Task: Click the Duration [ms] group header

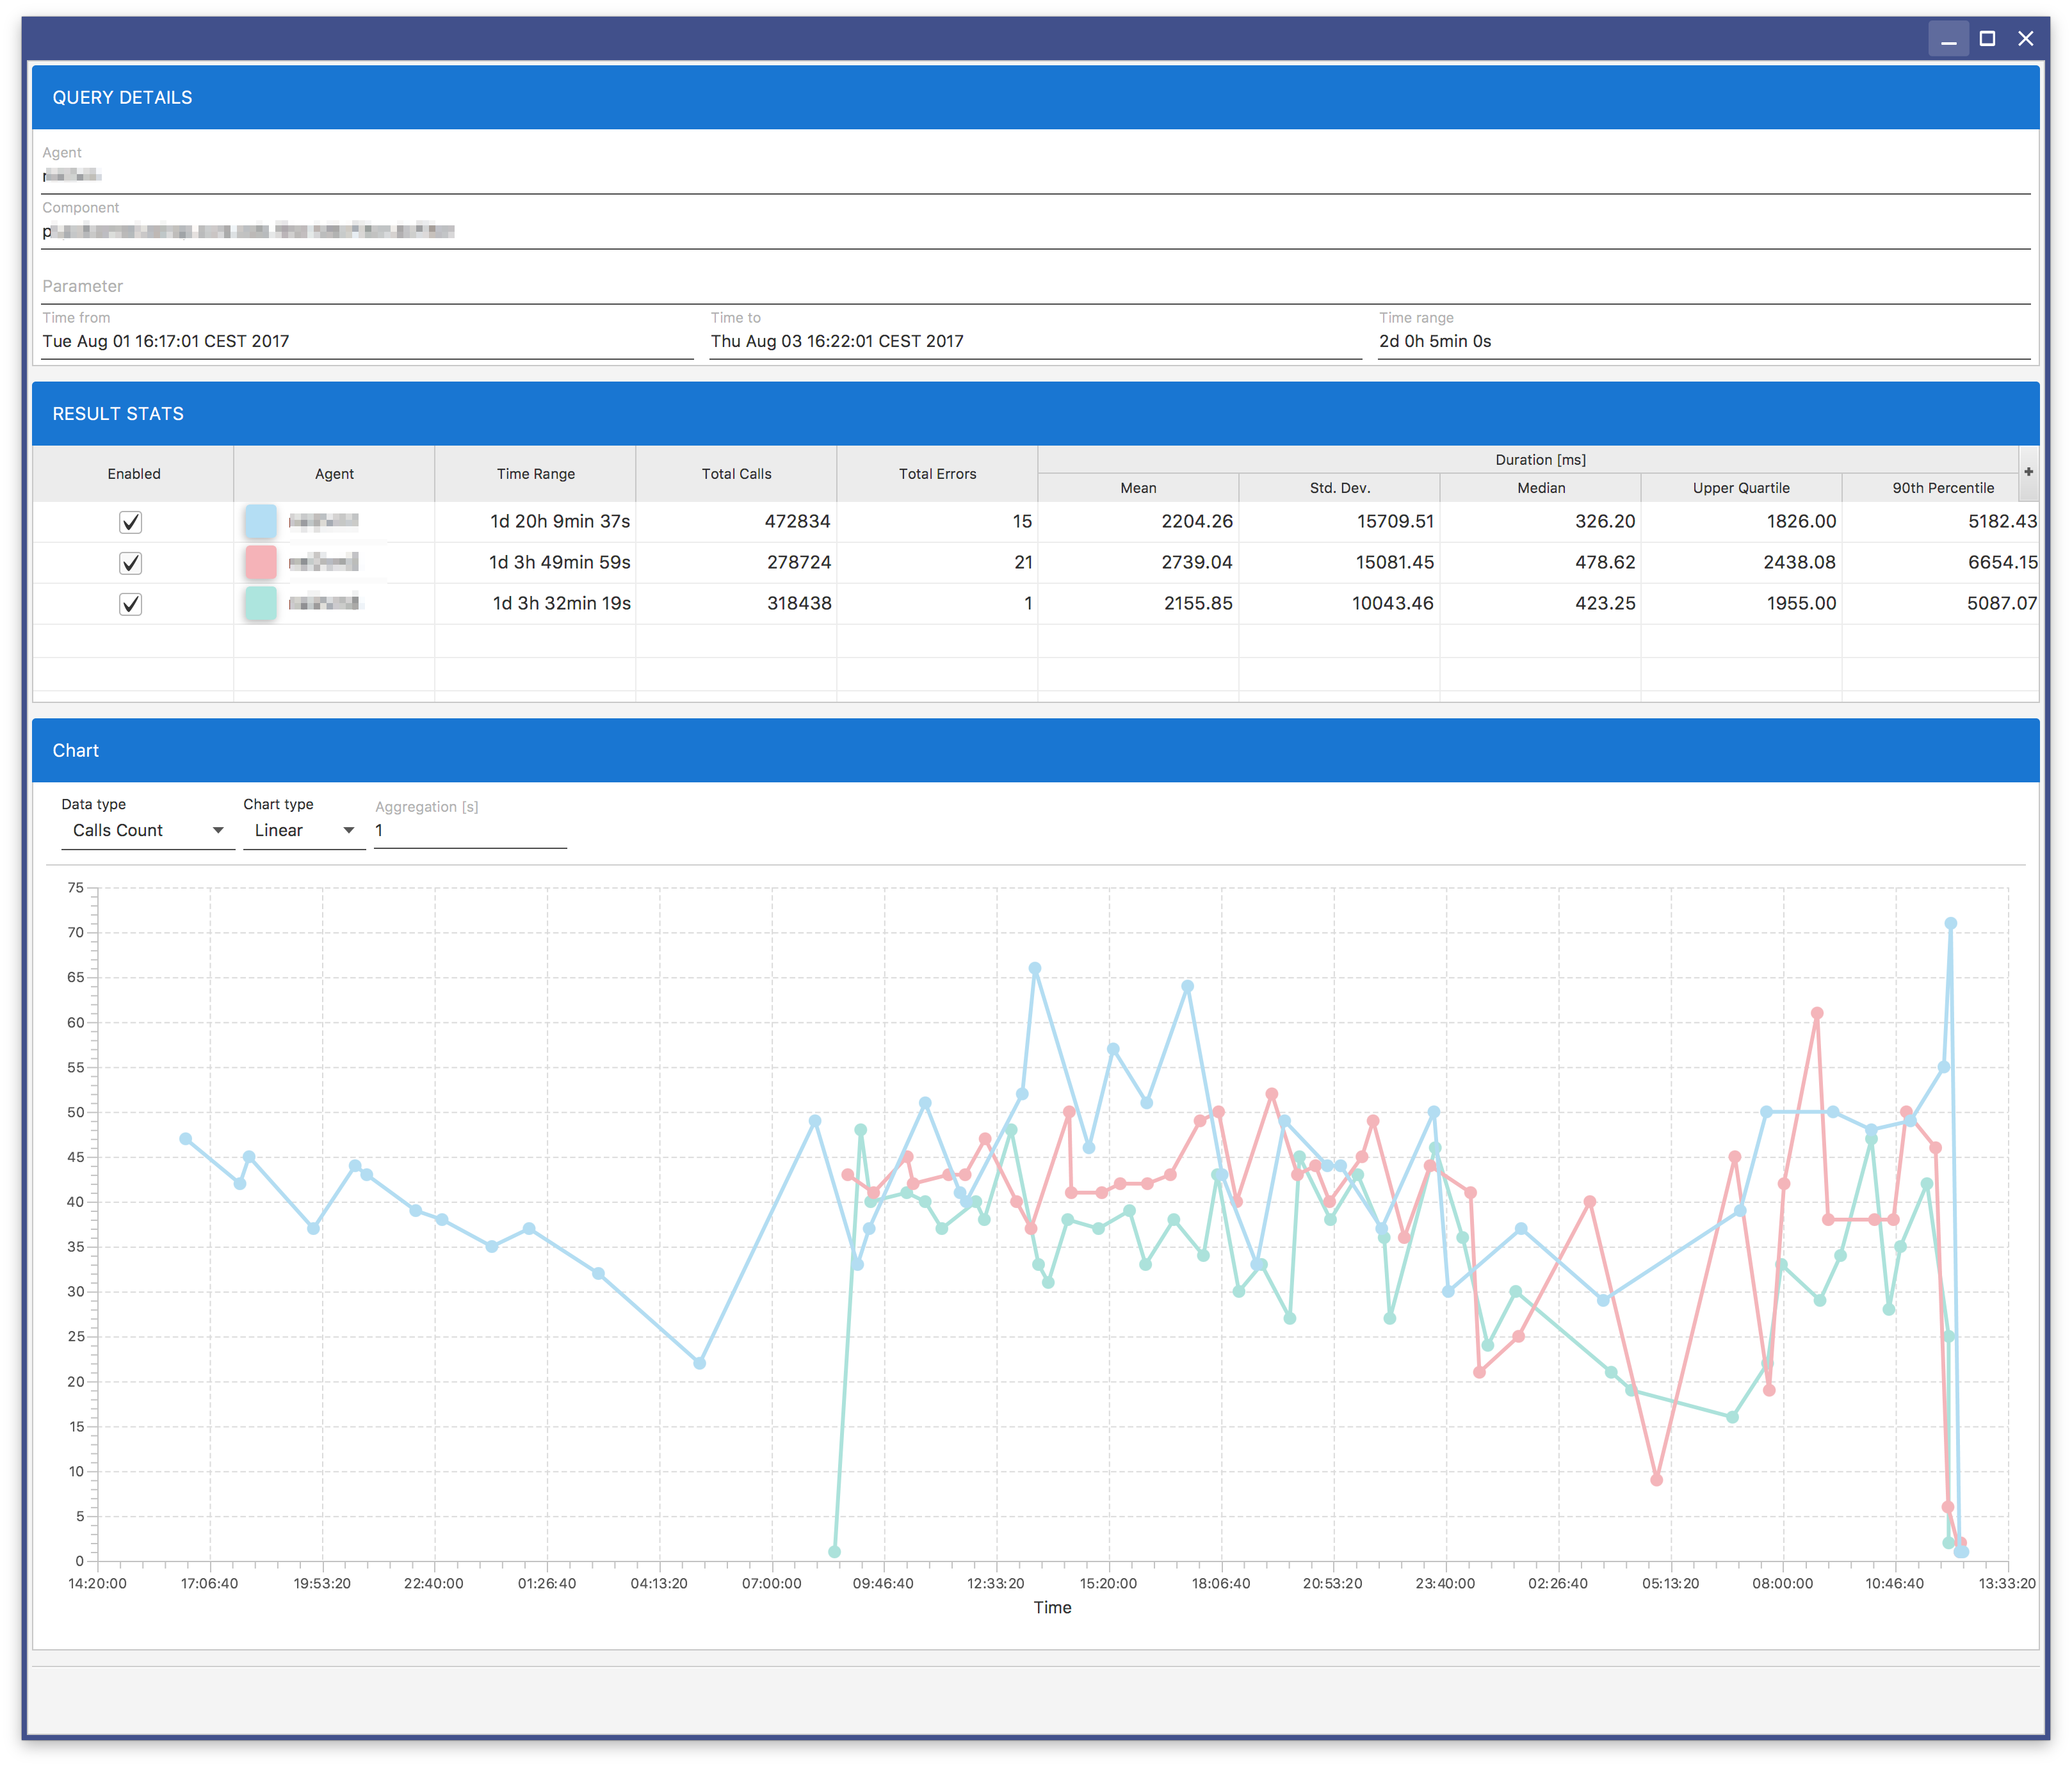Action: [x=1540, y=460]
